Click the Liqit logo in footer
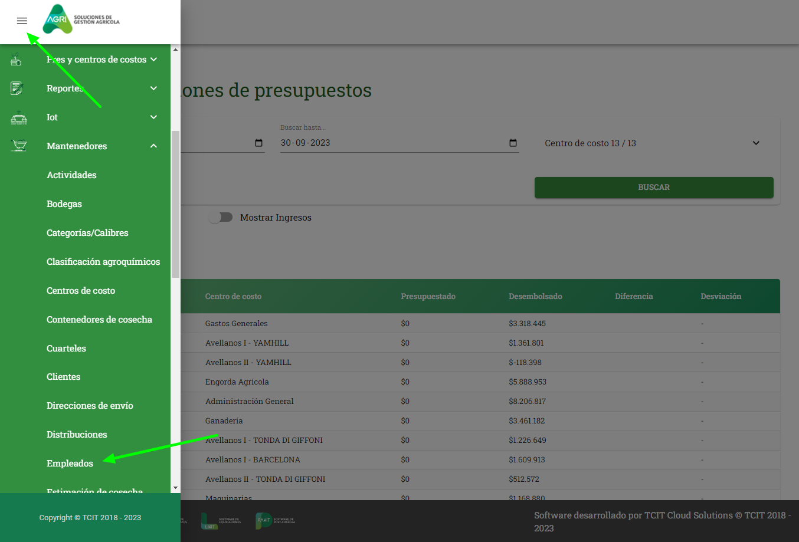Image resolution: width=799 pixels, height=542 pixels. point(221,521)
